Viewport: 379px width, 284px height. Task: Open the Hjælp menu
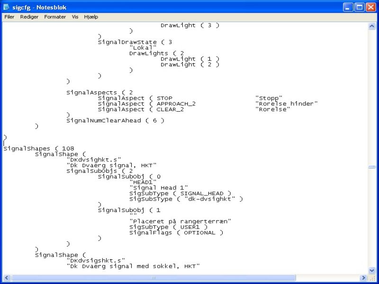[x=91, y=17]
